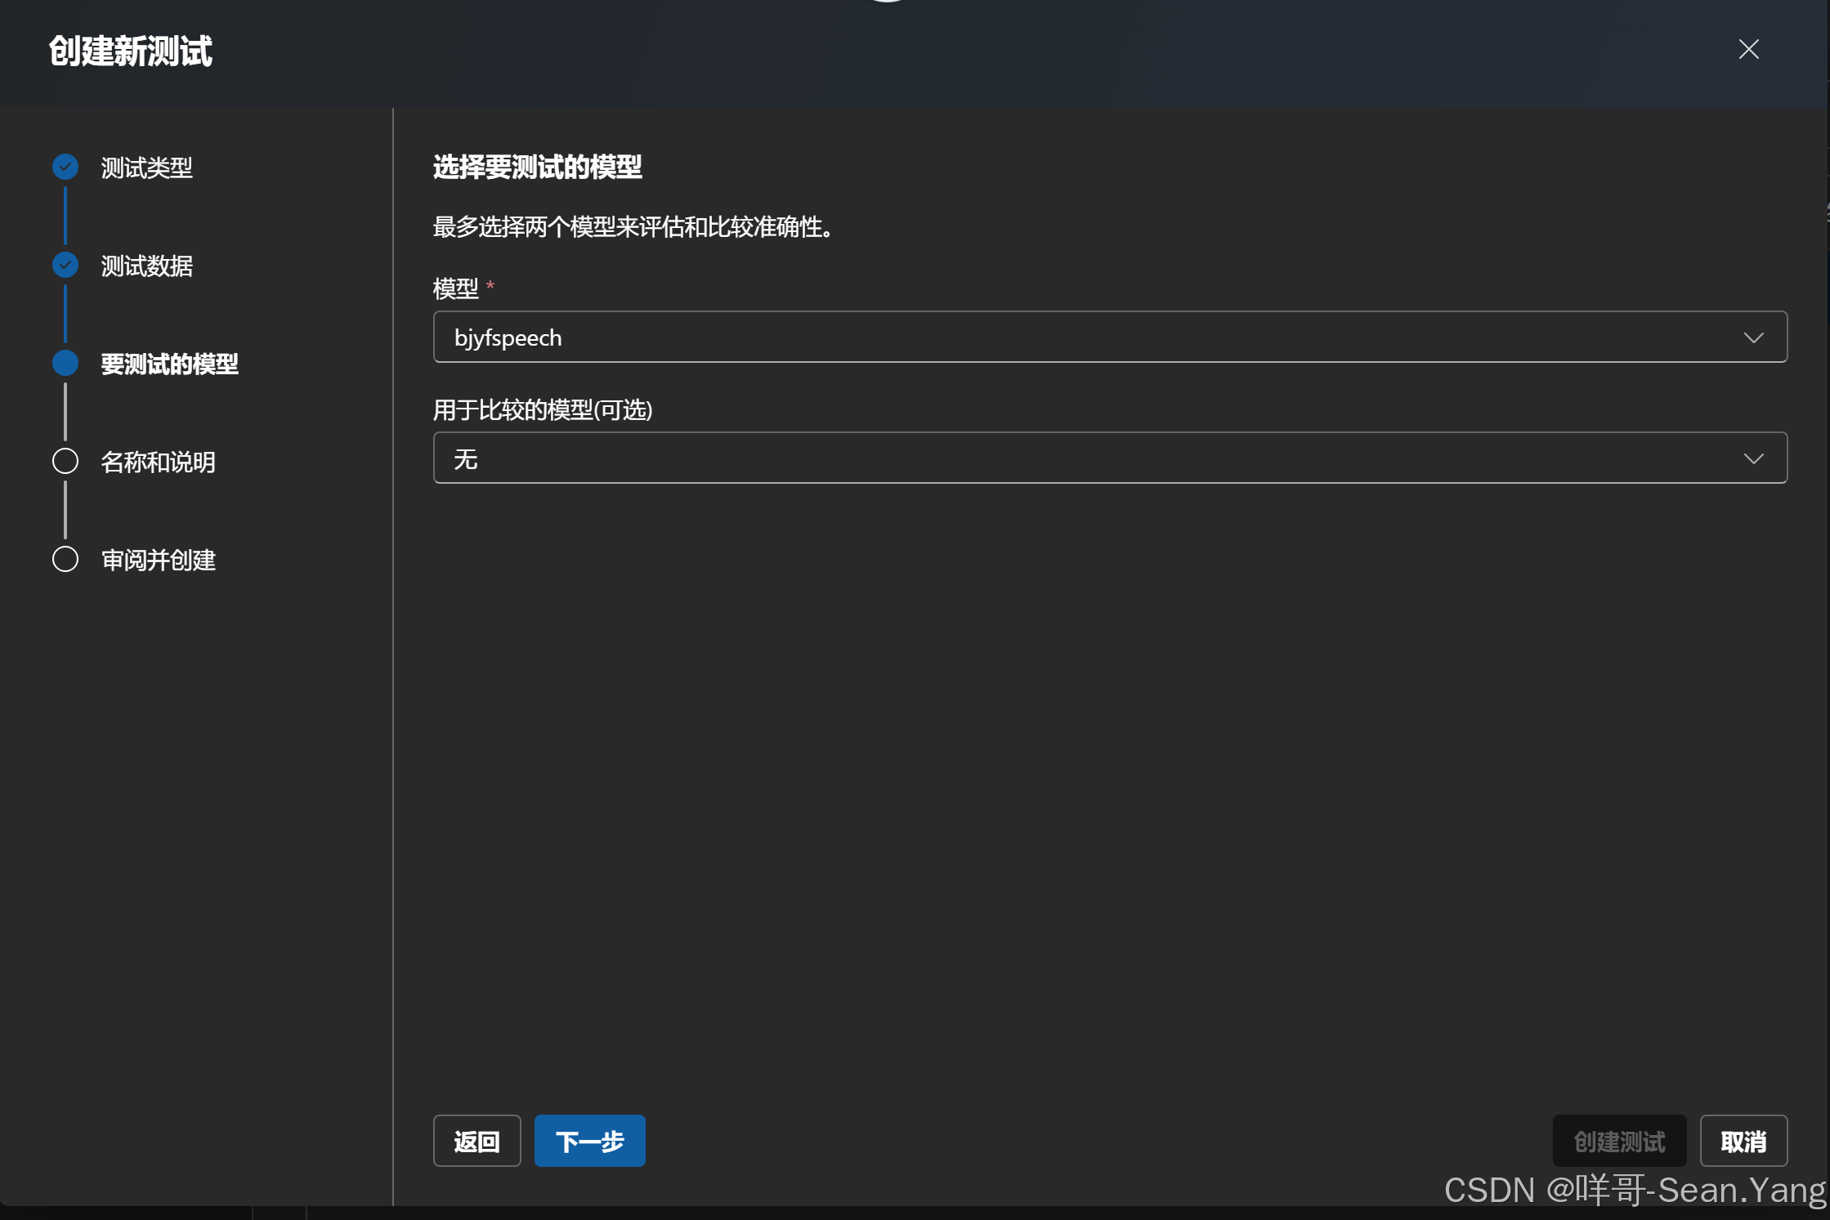Click the empty circle beside 审阅并创建 step
The width and height of the screenshot is (1830, 1220).
[65, 559]
